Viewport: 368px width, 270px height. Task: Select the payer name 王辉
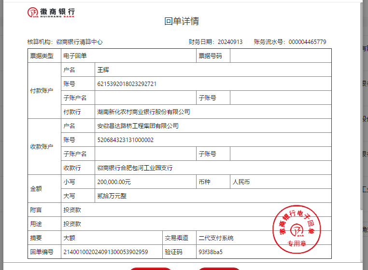click(x=104, y=70)
